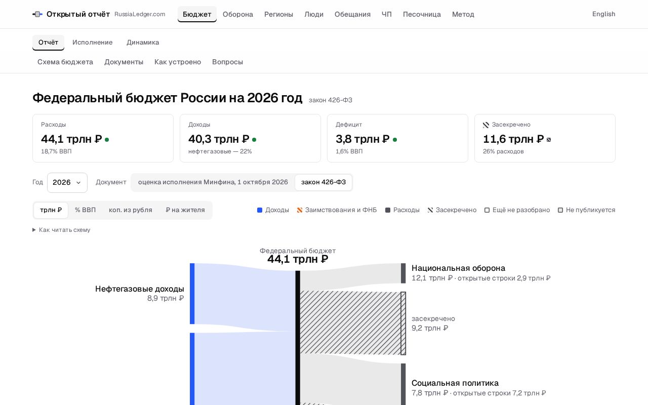Switch units to ₽ на жителя
Image resolution: width=648 pixels, height=405 pixels.
pyautogui.click(x=185, y=210)
